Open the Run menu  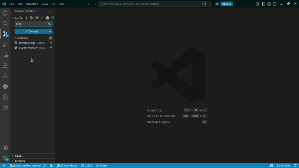(61, 4)
